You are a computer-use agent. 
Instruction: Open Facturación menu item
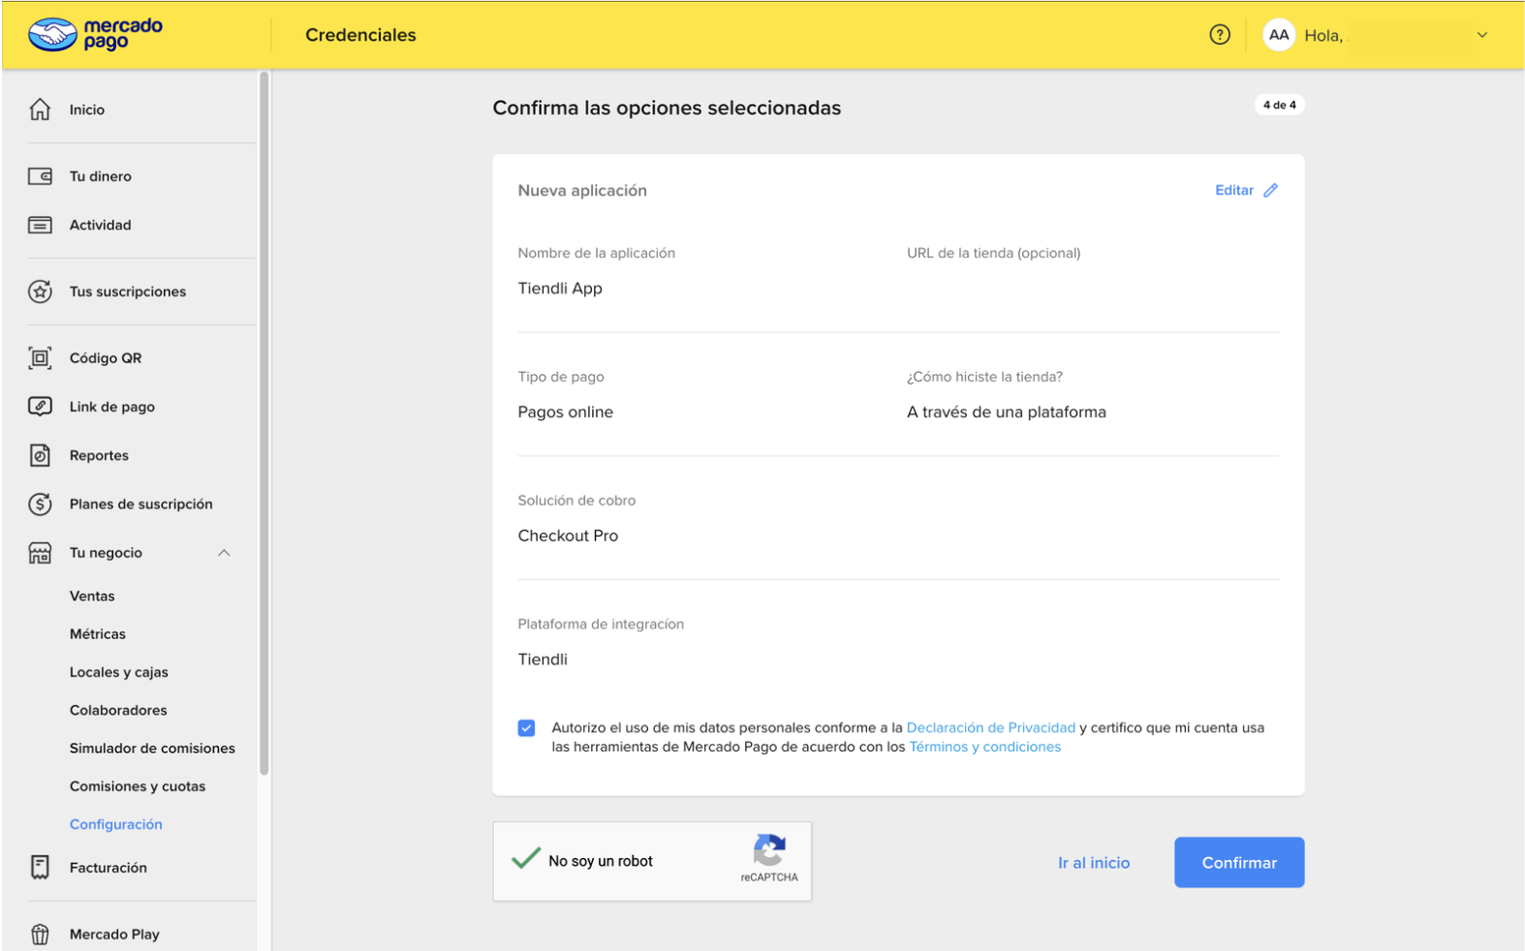[109, 868]
